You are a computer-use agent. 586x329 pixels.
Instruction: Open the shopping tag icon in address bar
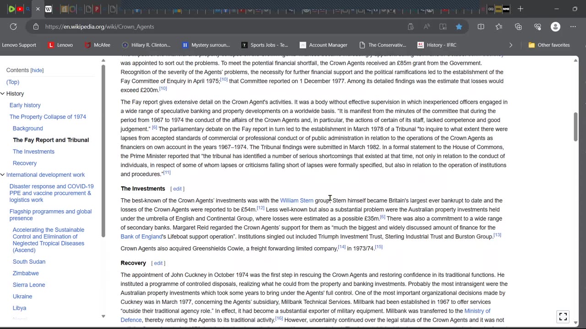click(x=411, y=27)
